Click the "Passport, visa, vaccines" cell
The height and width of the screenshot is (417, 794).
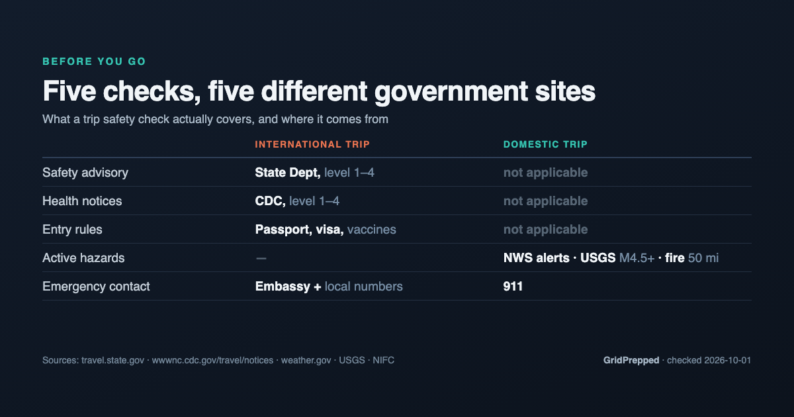click(326, 230)
